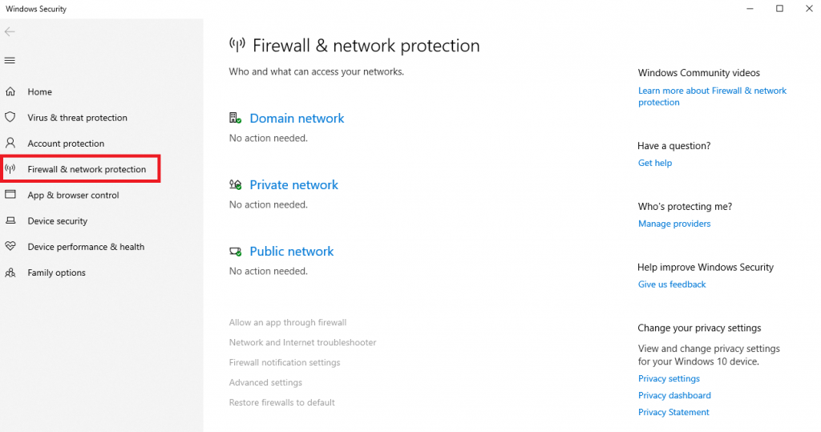This screenshot has width=821, height=432.
Task: Maximize the Windows Security window
Action: pos(779,9)
